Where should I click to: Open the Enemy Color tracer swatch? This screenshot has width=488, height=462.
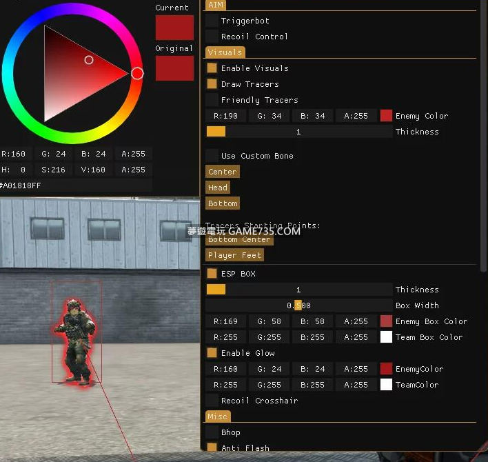(x=386, y=116)
